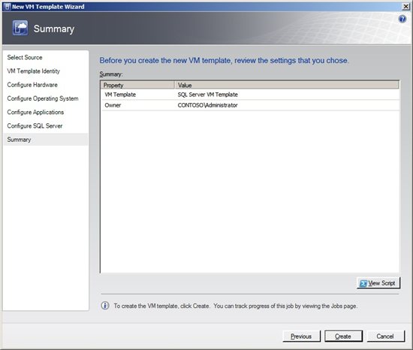This screenshot has height=350, width=413.
Task: Click the Summary header cloud icon
Action: click(x=20, y=28)
